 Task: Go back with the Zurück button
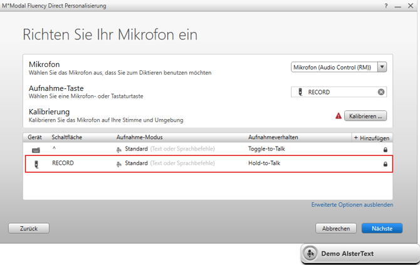click(29, 229)
